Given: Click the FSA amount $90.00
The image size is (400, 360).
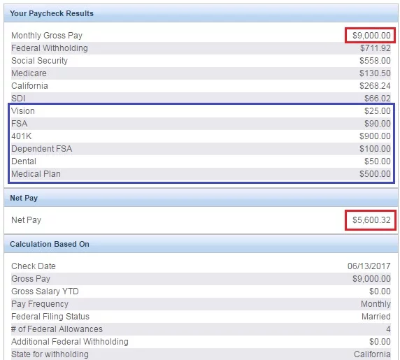Looking at the screenshot, I should click(x=378, y=124).
